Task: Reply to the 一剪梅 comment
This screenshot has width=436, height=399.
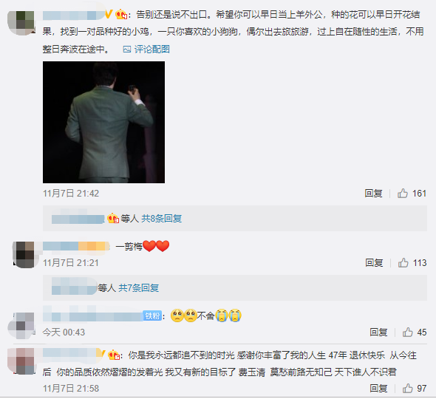Action: (x=374, y=263)
